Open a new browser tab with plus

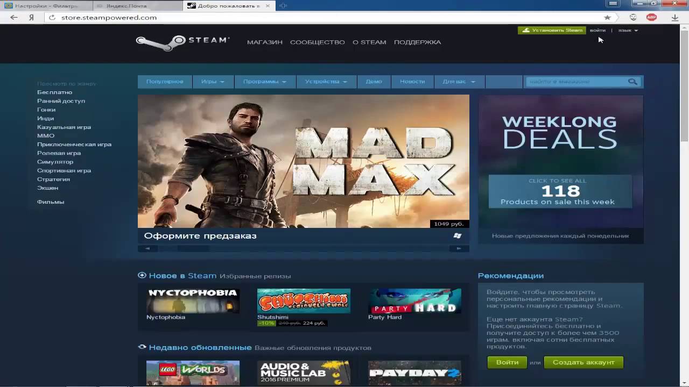(x=283, y=5)
